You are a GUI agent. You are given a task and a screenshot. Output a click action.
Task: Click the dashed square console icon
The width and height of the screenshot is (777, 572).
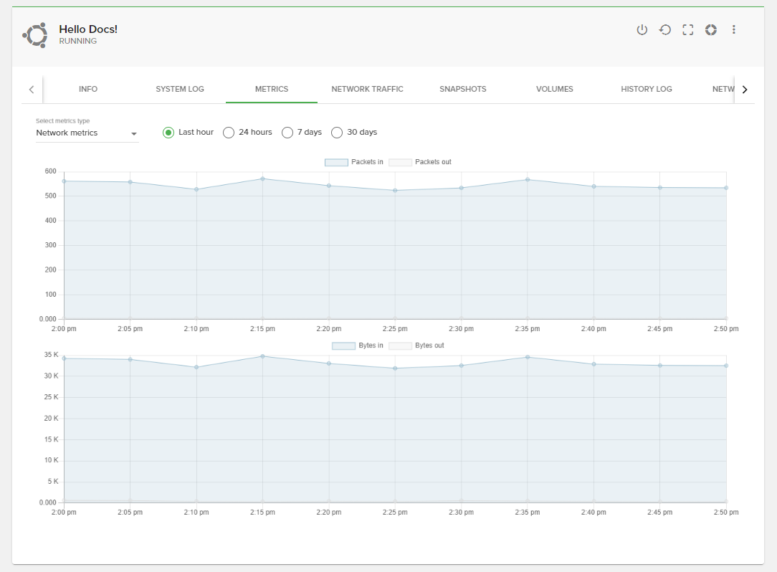(687, 30)
